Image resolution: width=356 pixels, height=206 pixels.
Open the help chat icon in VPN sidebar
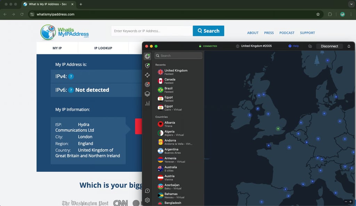tap(147, 191)
